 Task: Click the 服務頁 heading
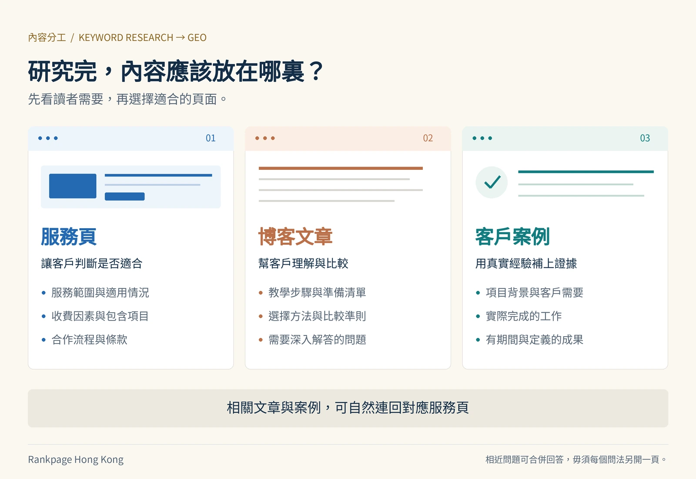[x=69, y=237]
